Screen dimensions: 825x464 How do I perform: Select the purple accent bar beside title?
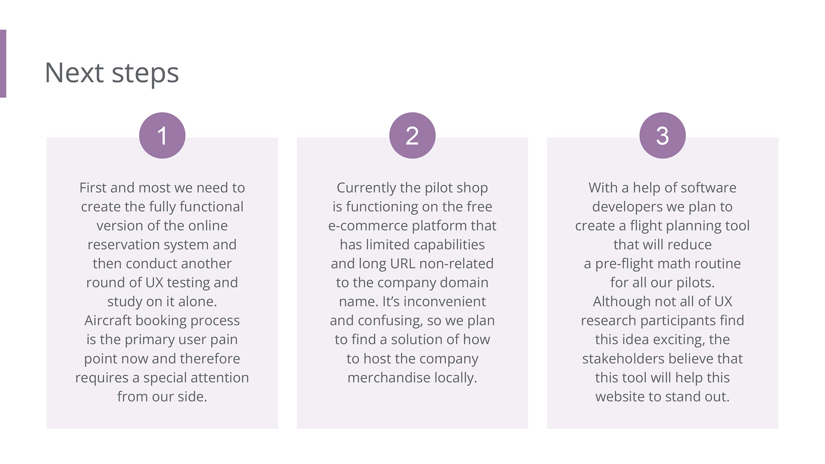click(3, 64)
